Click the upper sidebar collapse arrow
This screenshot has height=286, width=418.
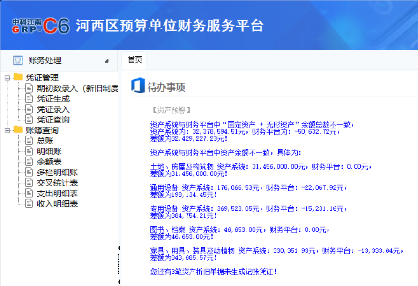(119, 248)
